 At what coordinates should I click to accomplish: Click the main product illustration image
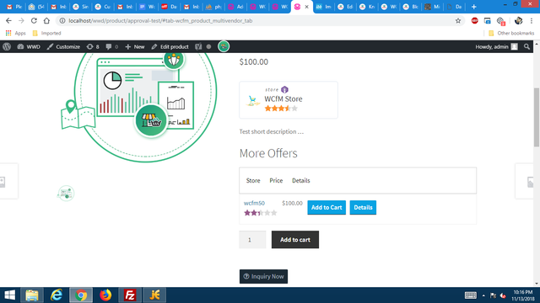[x=139, y=107]
